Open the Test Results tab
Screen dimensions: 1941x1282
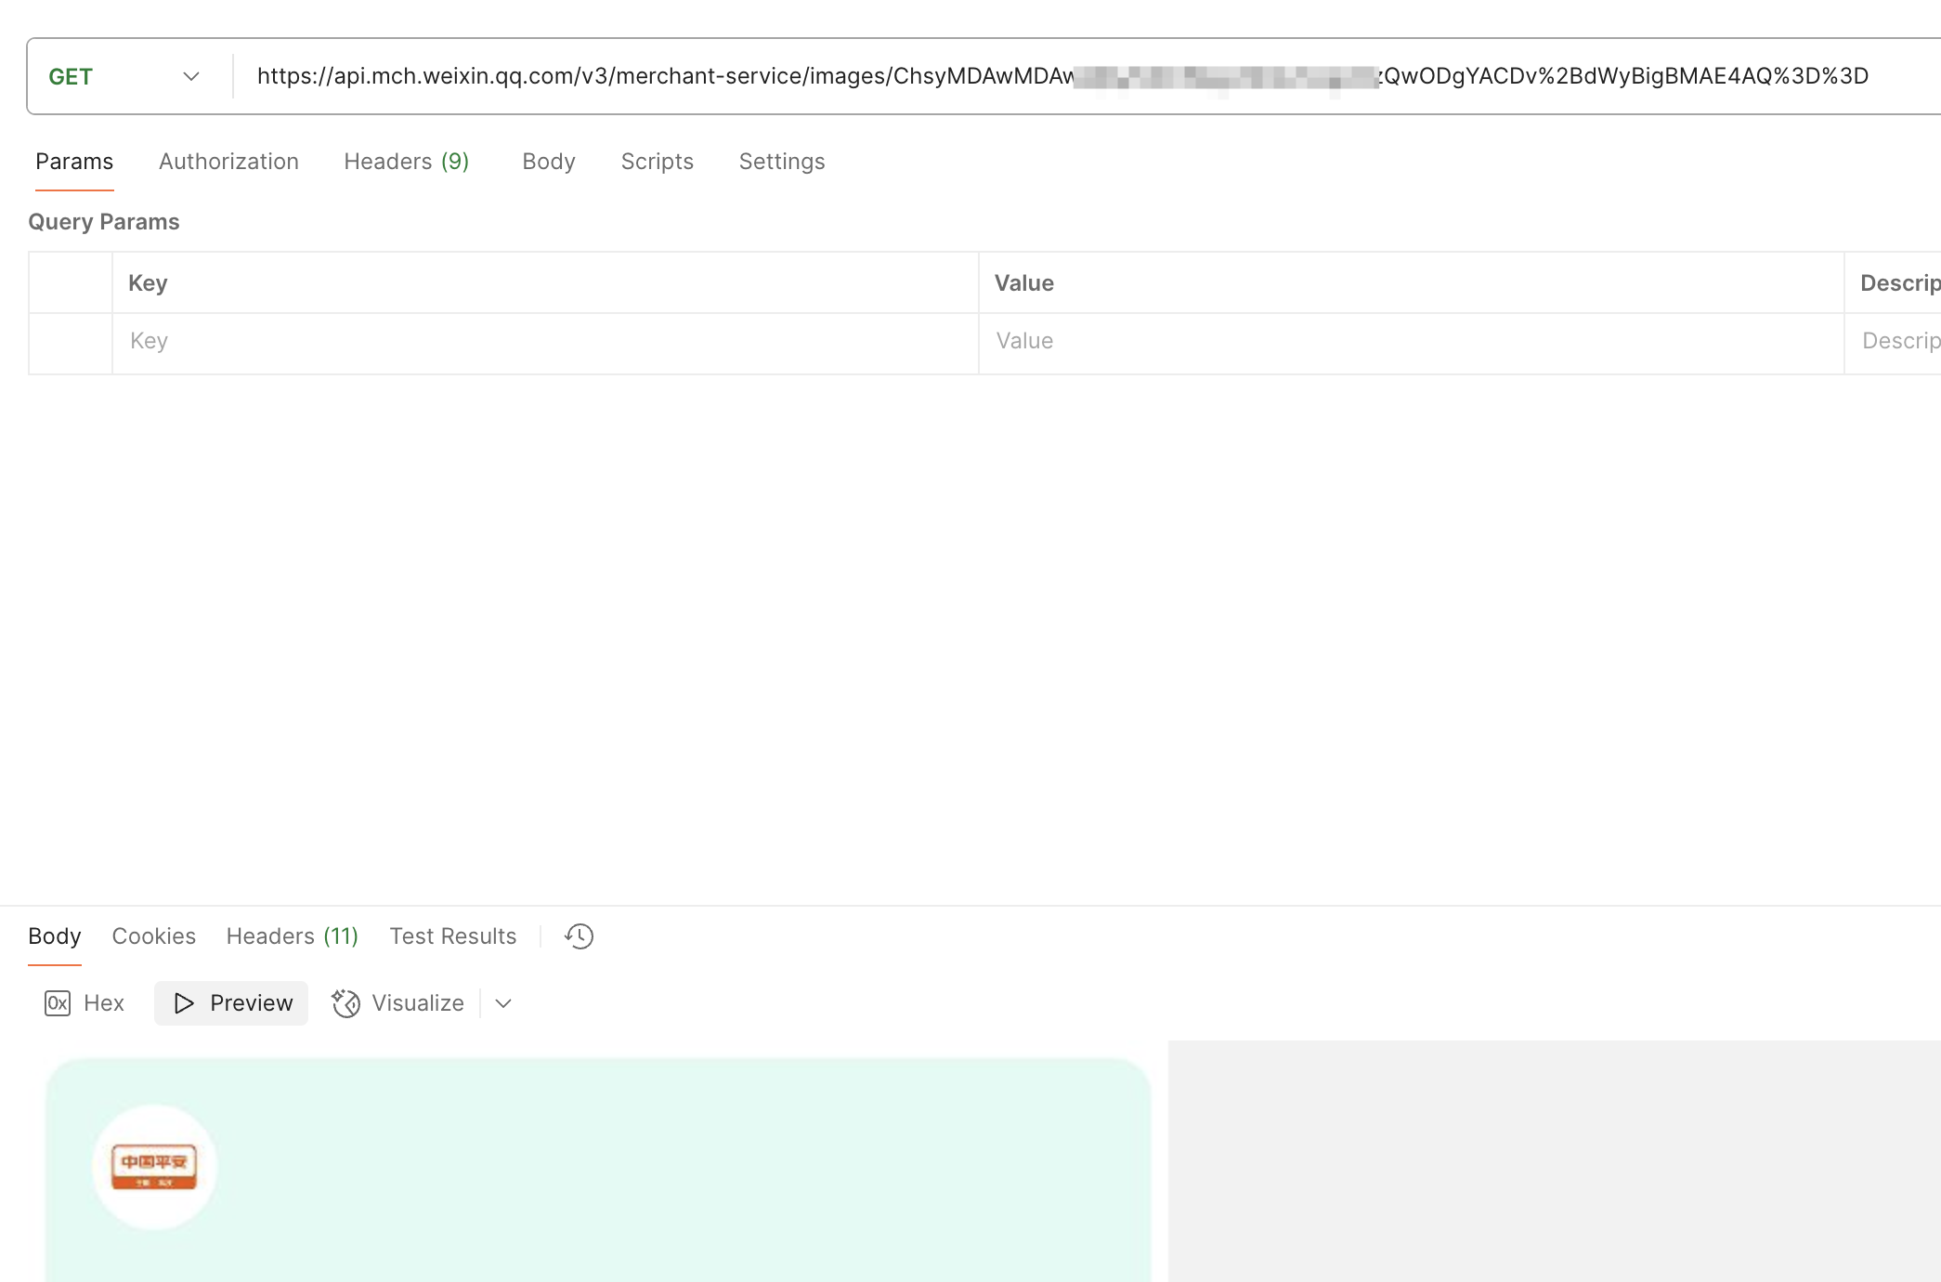point(452,936)
